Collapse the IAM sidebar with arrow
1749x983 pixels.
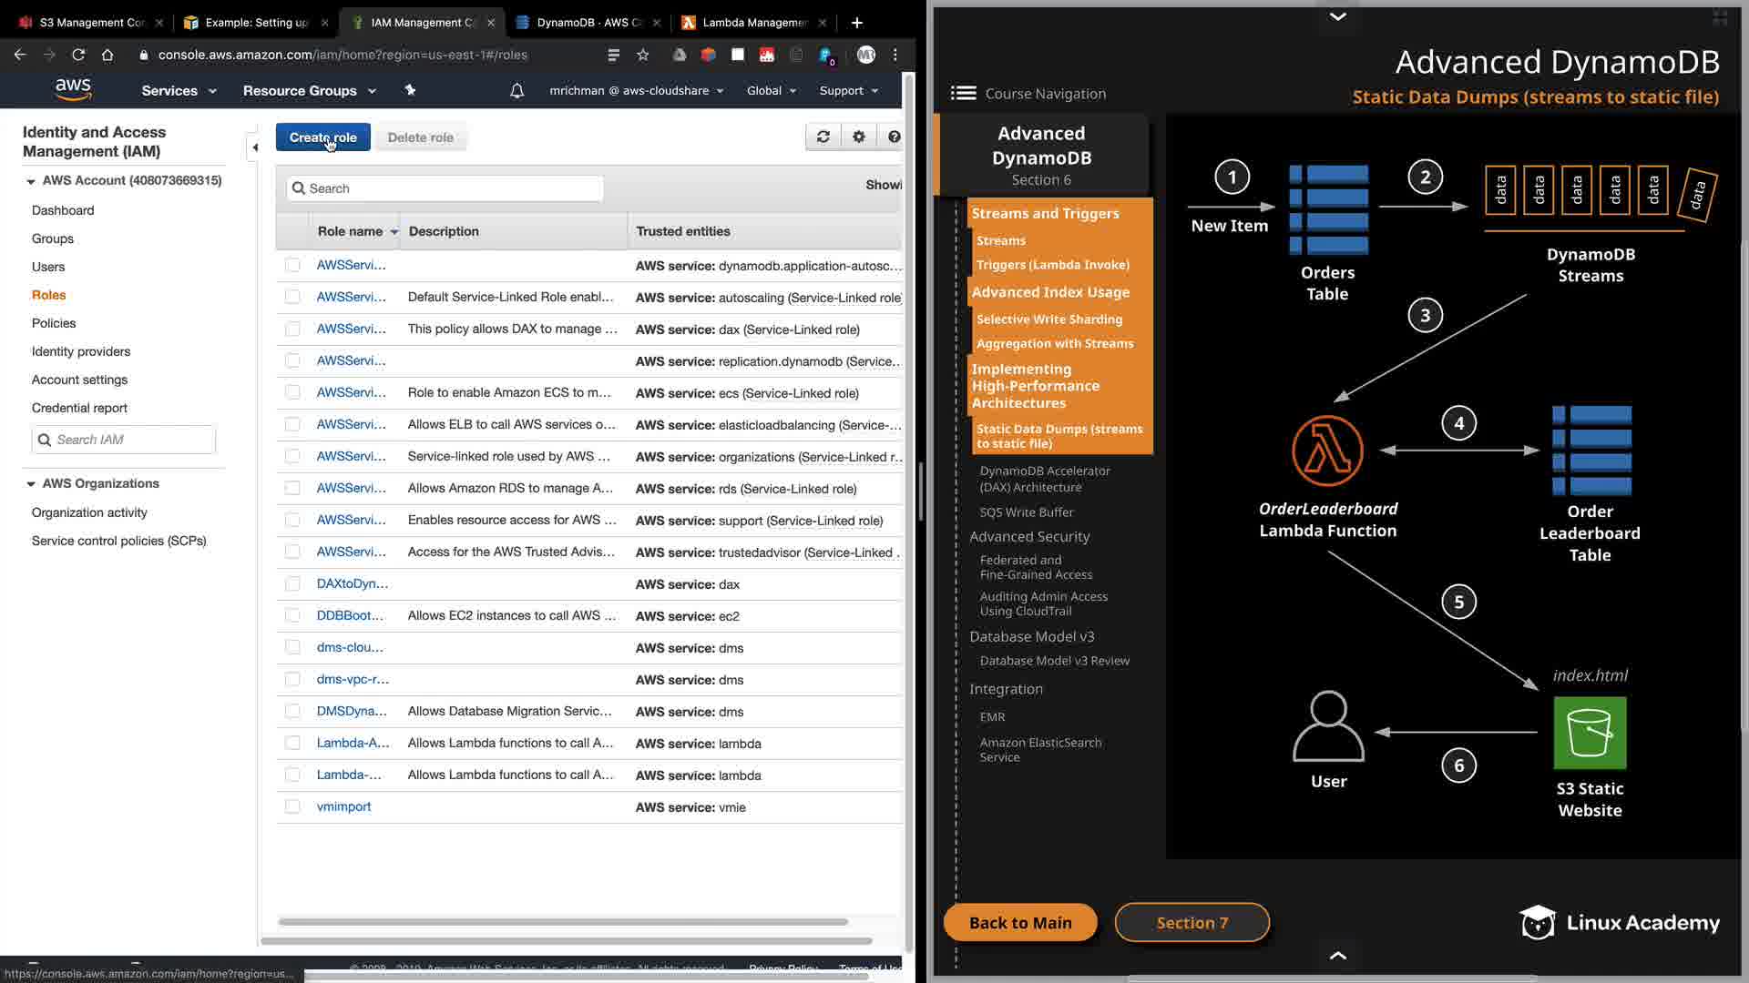[255, 147]
